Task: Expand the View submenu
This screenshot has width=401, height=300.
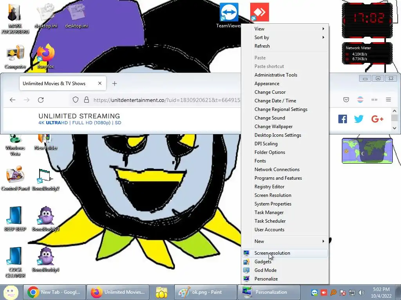Action: 285,29
